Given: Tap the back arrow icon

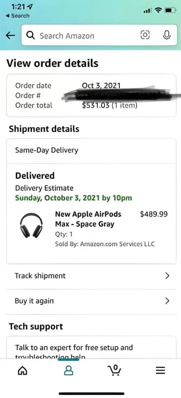Looking at the screenshot, I should coord(10,35).
